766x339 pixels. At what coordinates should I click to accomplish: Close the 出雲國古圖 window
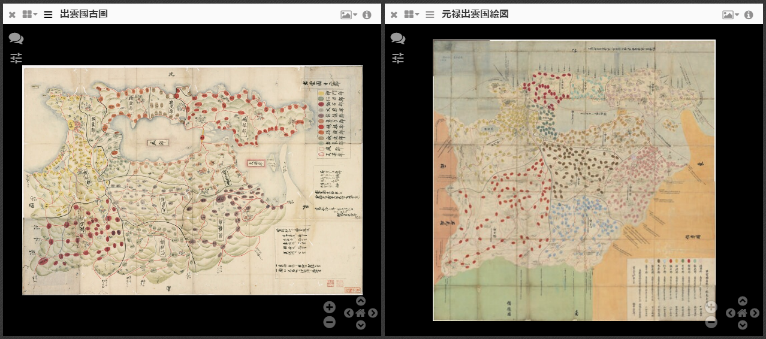(x=12, y=14)
